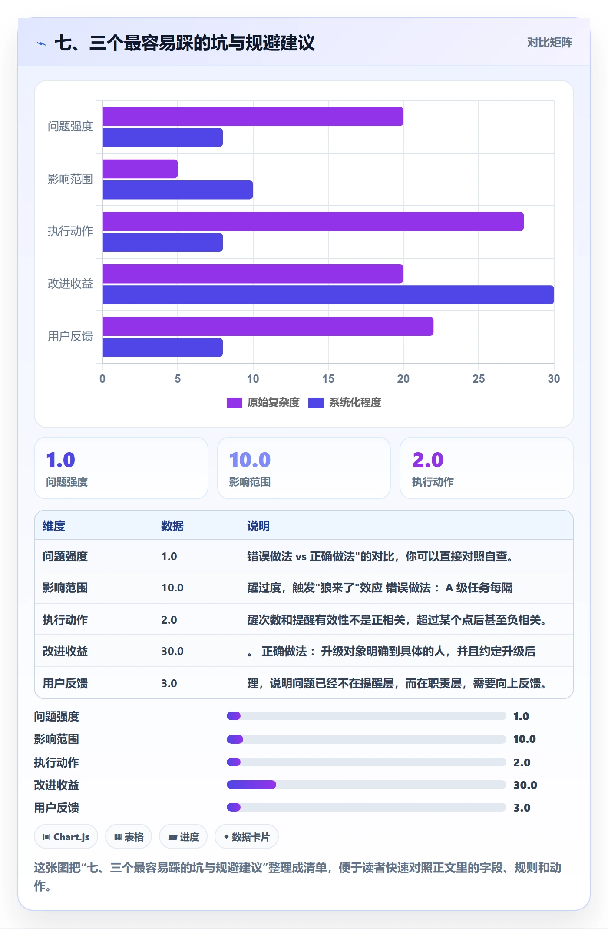Click the lightning icon beside the title
The width and height of the screenshot is (608, 929).
point(41,43)
